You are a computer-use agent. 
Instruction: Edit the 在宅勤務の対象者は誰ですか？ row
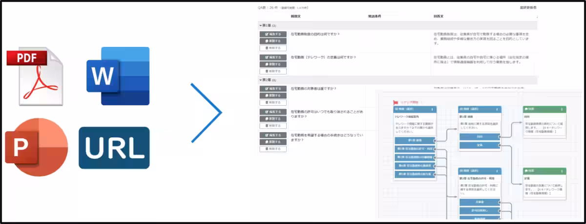tap(273, 89)
